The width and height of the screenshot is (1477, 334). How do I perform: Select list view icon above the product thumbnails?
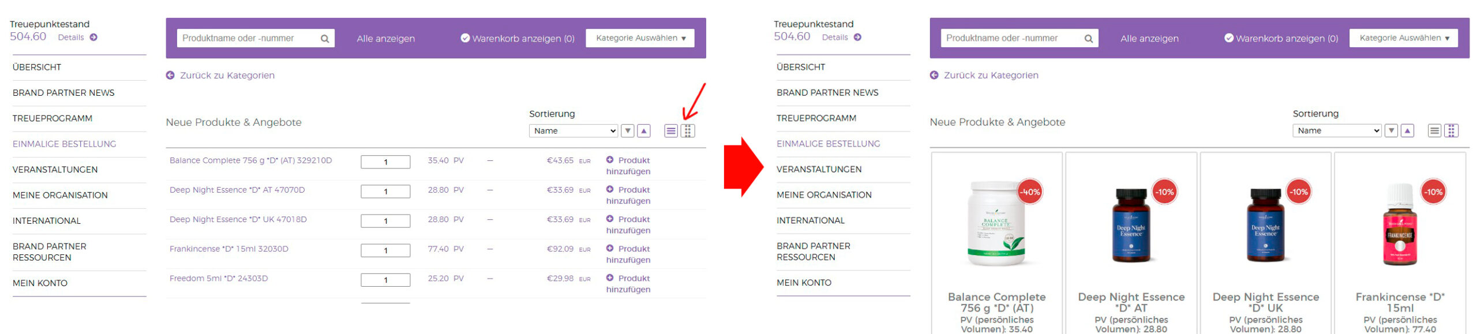point(1434,131)
